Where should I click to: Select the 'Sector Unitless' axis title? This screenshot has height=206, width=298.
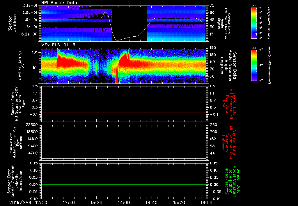(x=12, y=23)
